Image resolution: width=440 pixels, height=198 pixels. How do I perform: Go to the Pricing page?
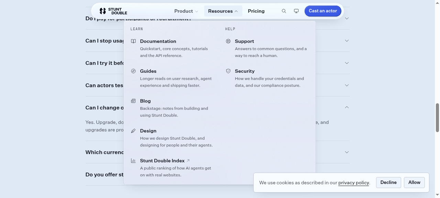coord(256,11)
